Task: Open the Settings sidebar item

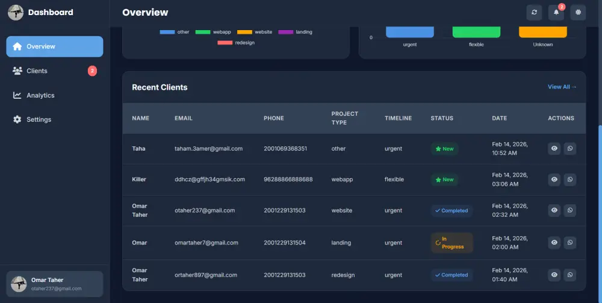Action: coord(55,119)
